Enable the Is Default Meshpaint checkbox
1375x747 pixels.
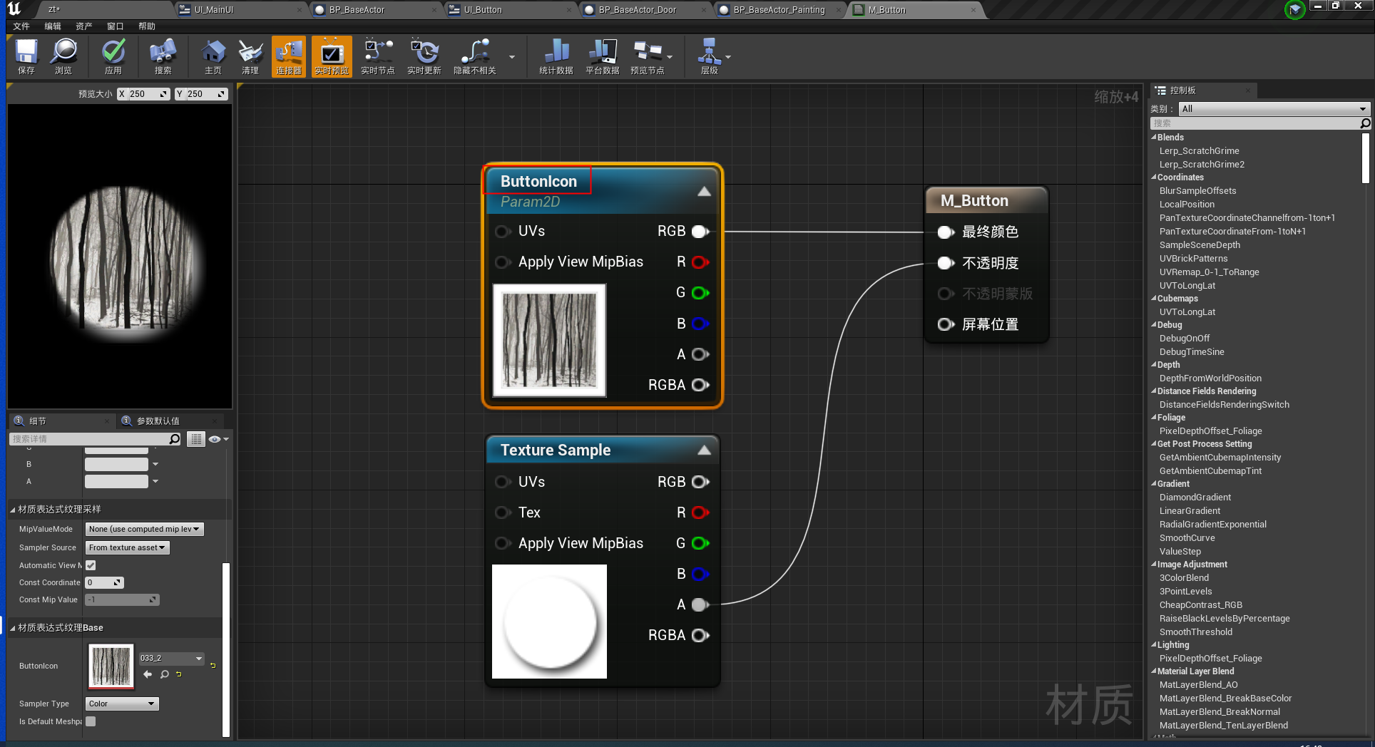(91, 721)
